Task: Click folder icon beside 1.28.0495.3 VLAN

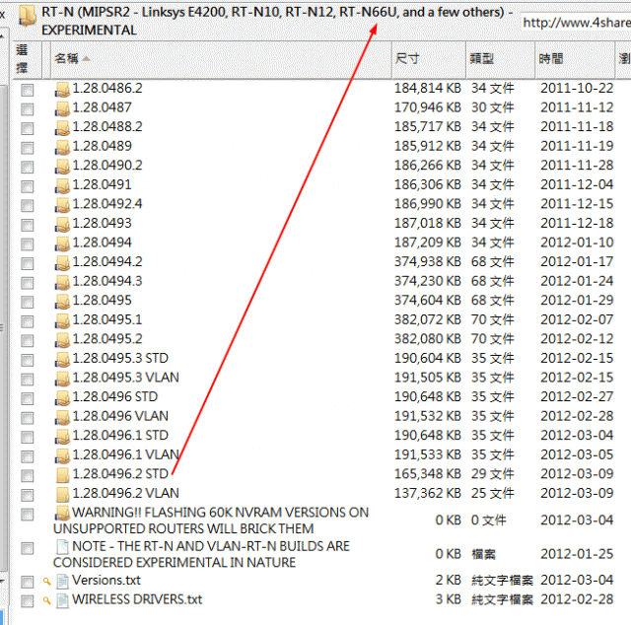Action: 62,379
